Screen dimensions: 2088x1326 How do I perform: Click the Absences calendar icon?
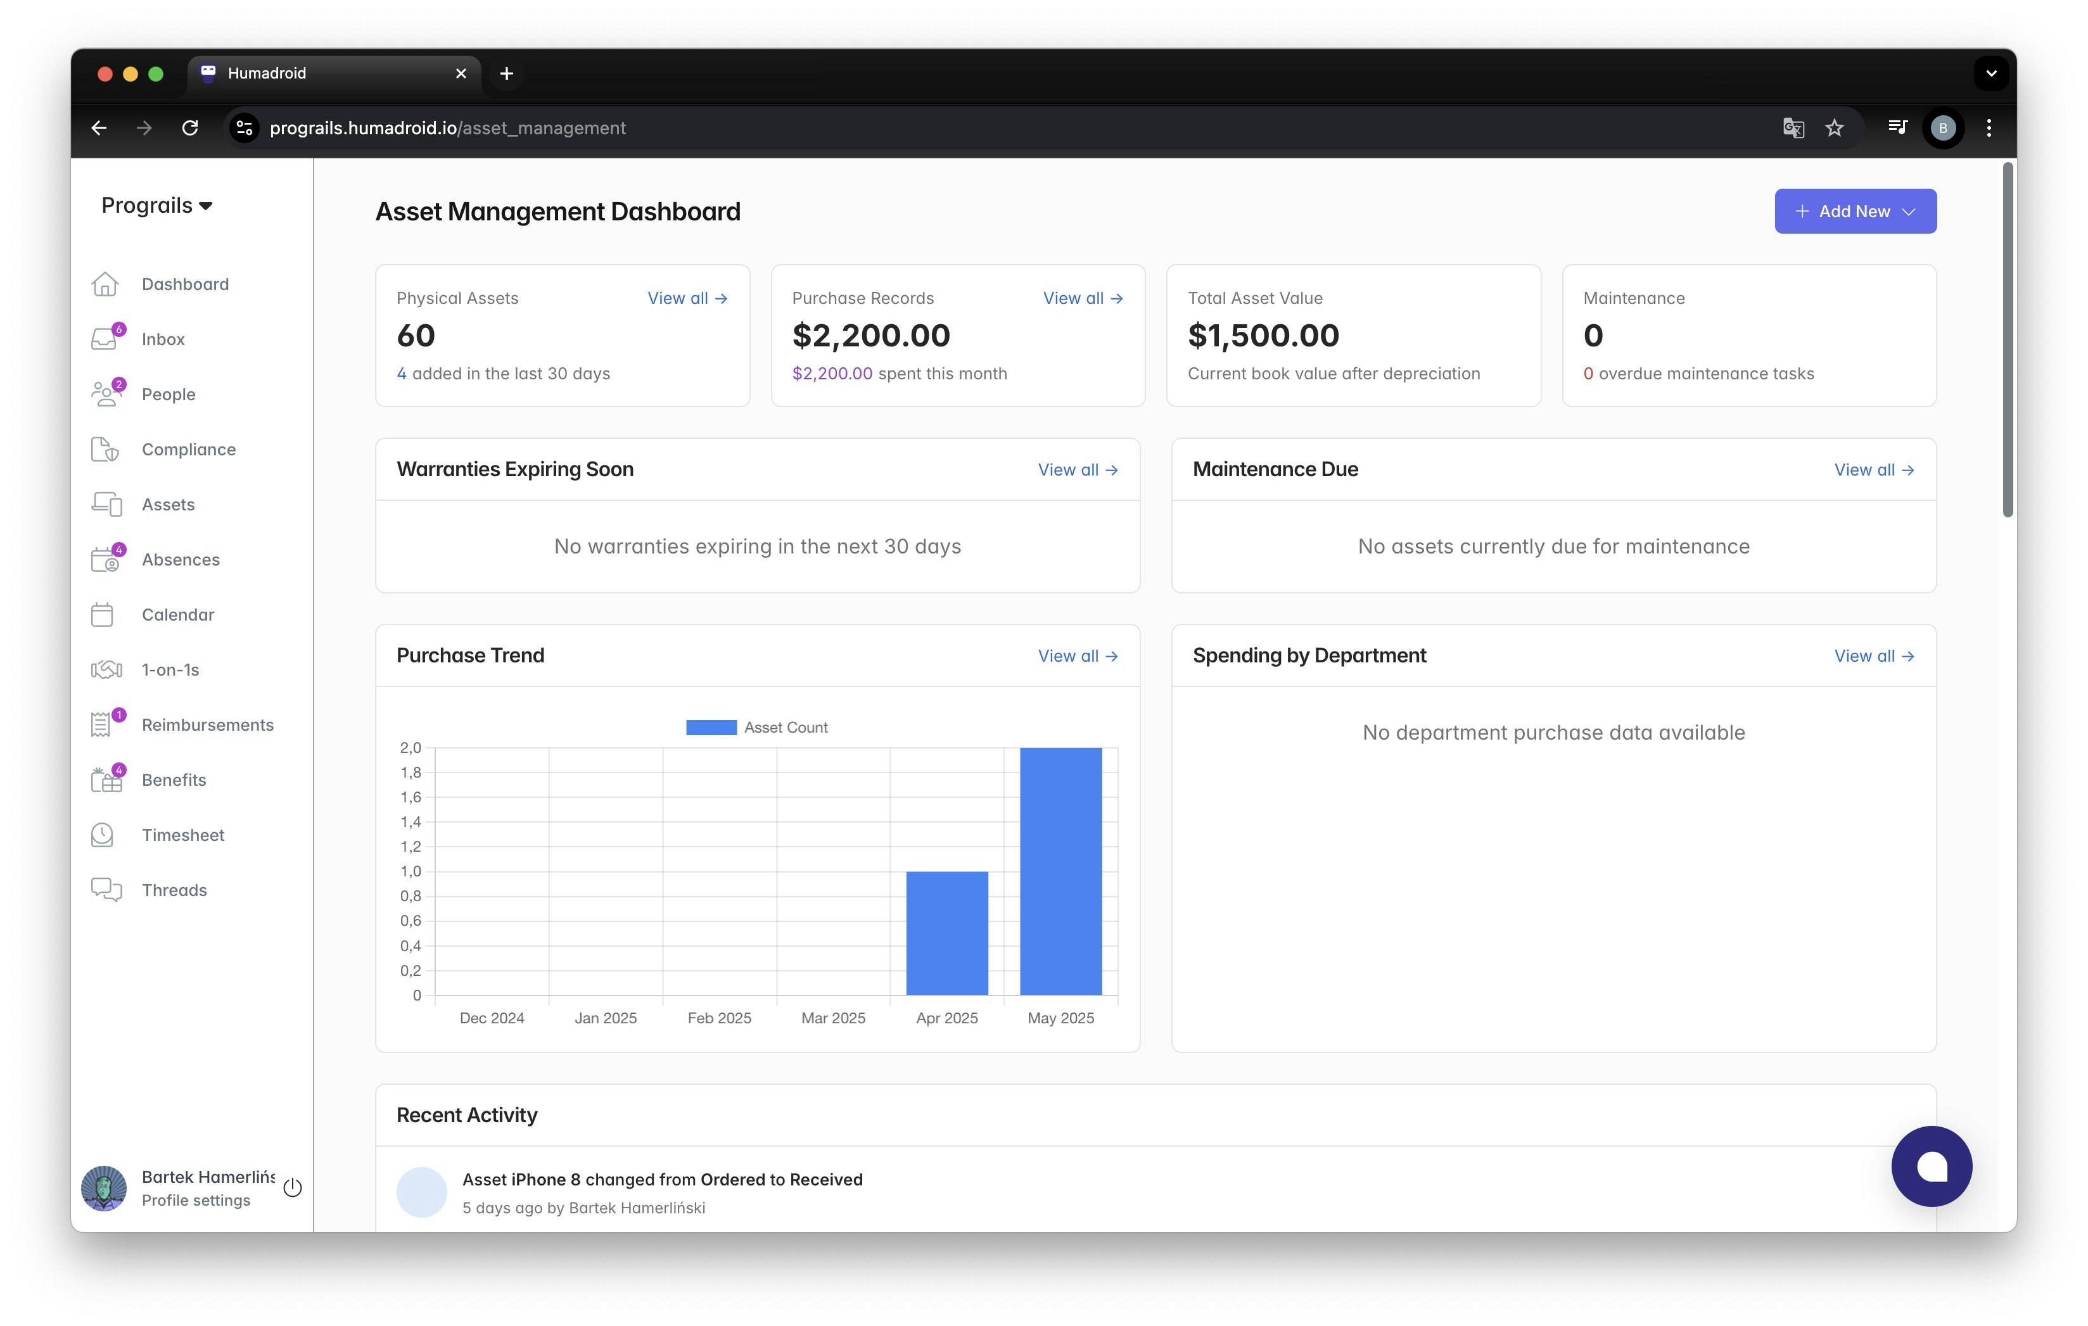pos(104,560)
